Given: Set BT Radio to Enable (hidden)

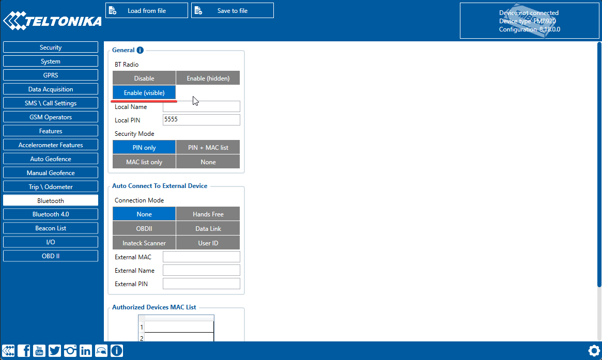Looking at the screenshot, I should 208,78.
